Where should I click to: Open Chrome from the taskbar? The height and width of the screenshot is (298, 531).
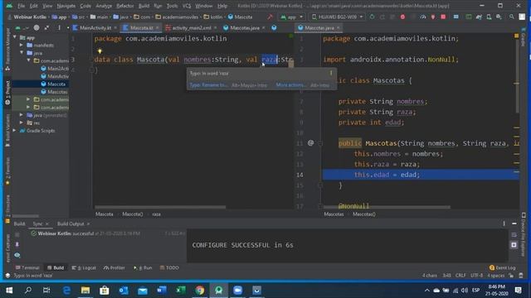(200, 291)
